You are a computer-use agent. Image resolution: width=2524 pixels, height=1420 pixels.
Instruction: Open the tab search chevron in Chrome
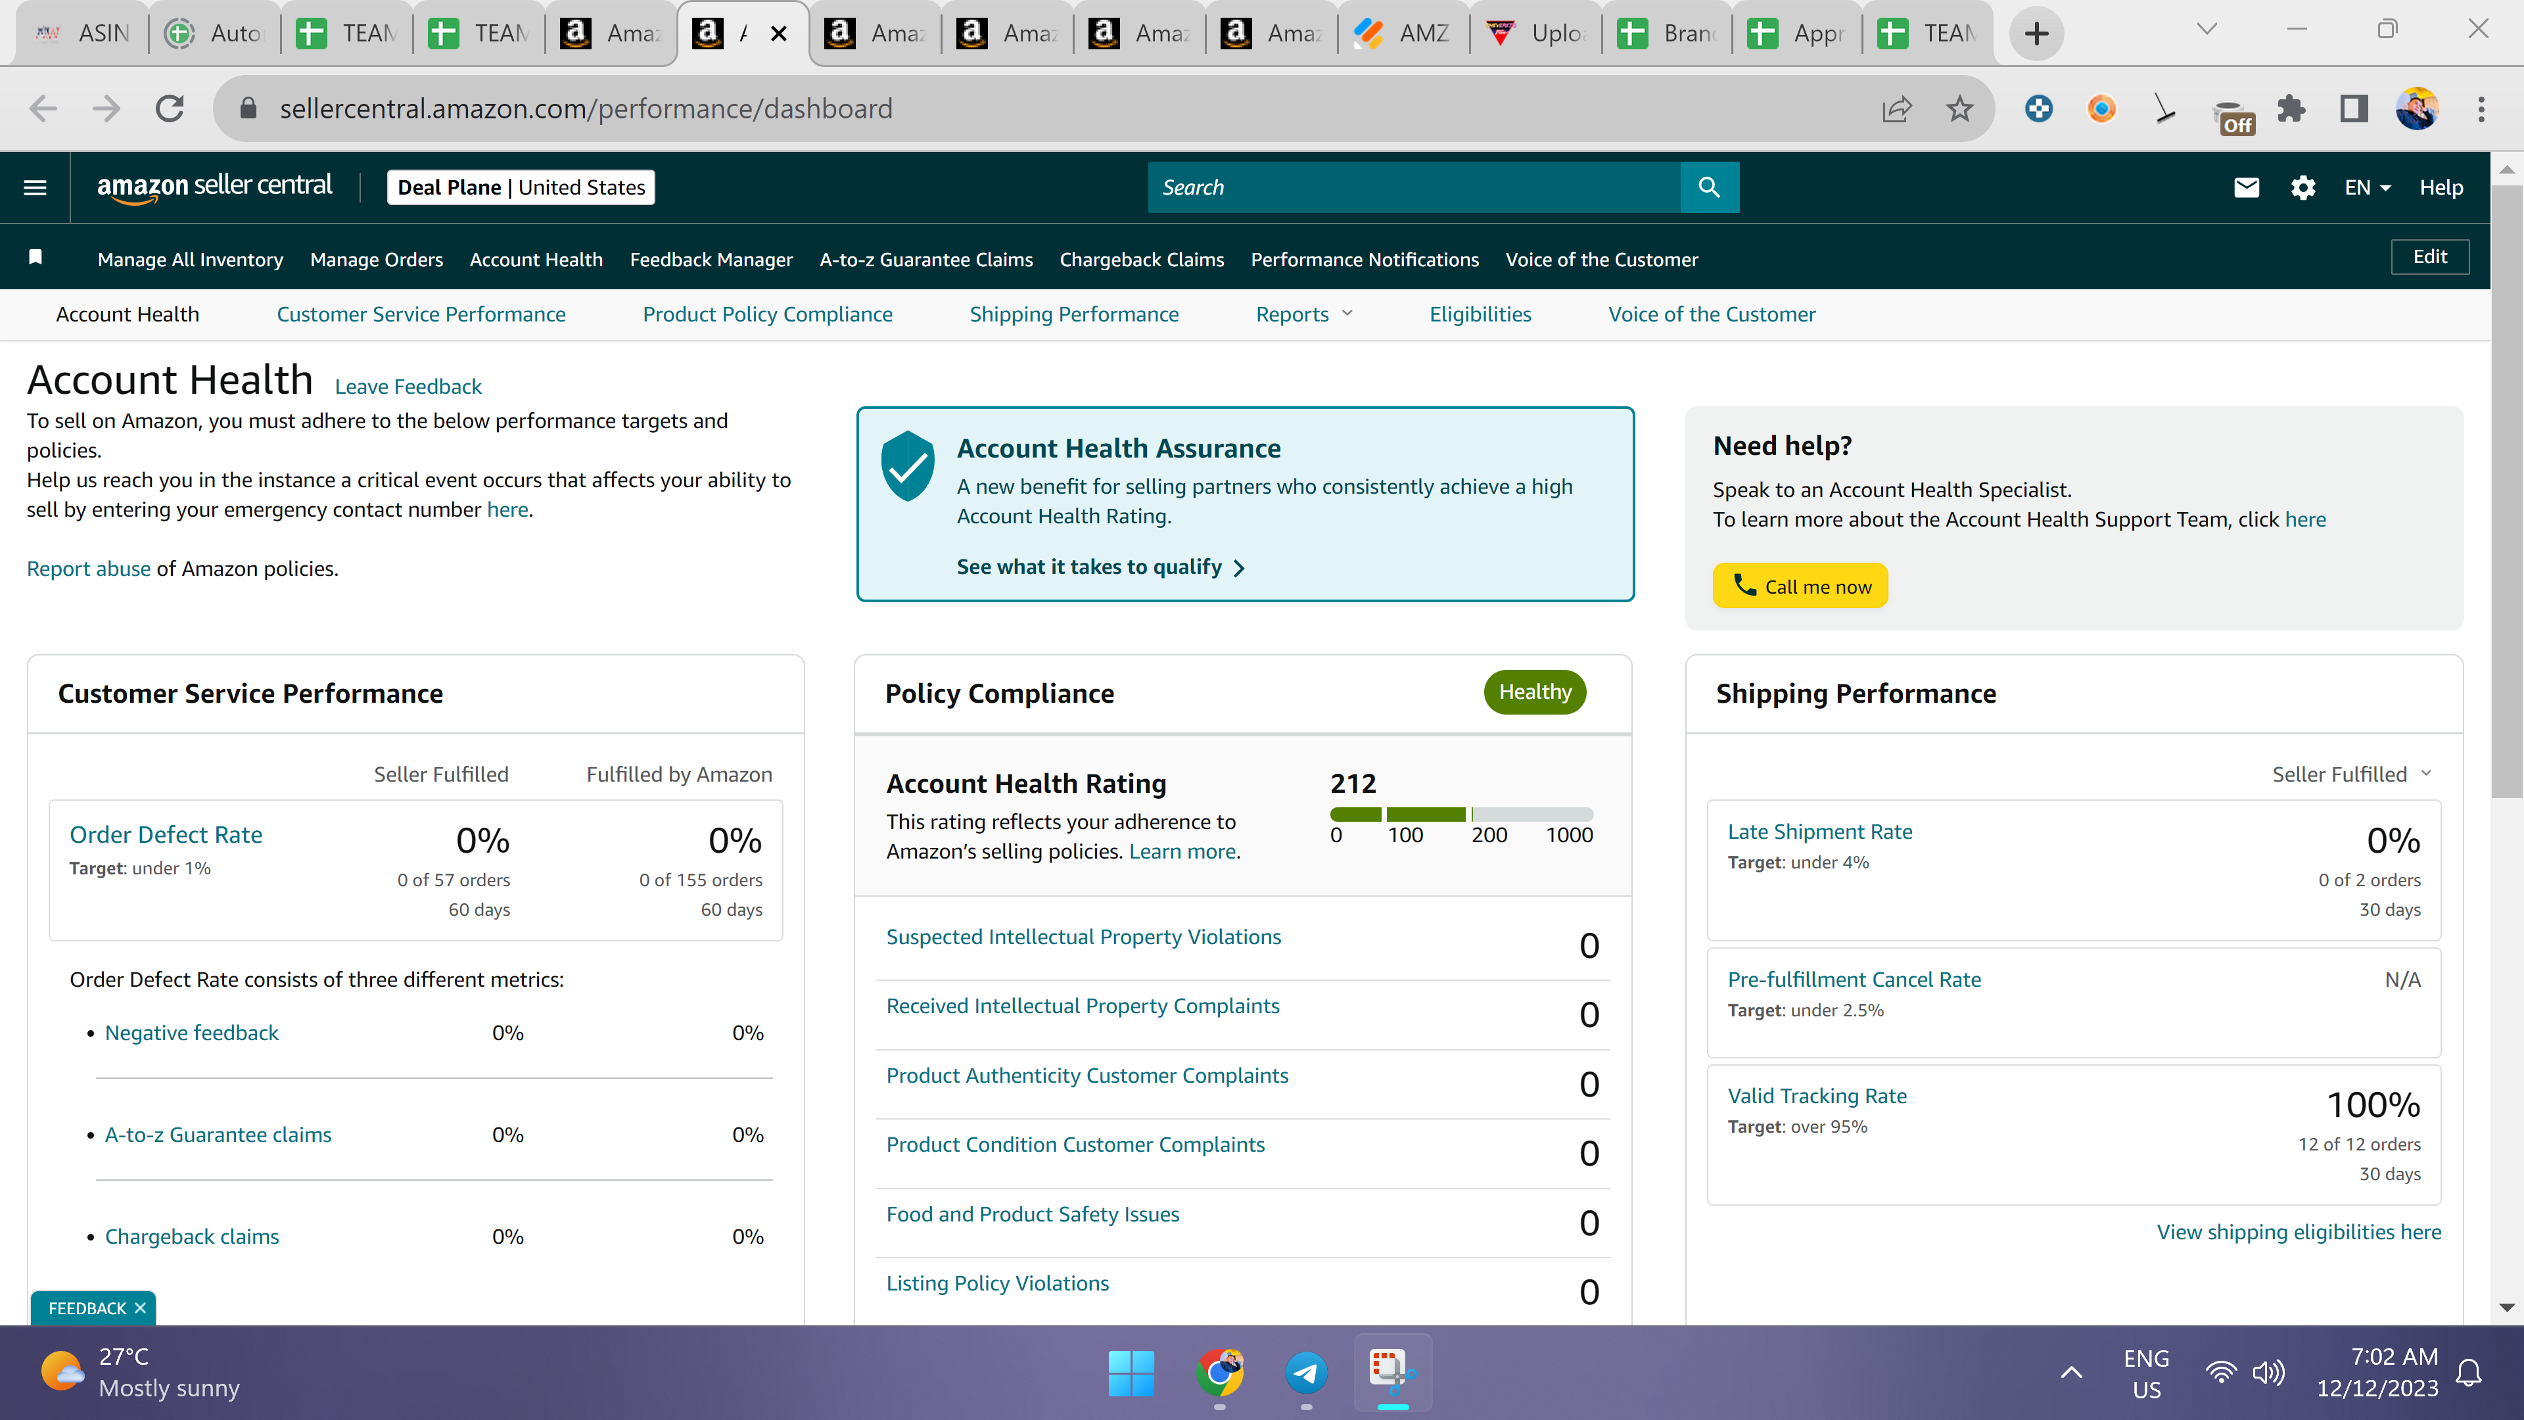tap(2207, 30)
